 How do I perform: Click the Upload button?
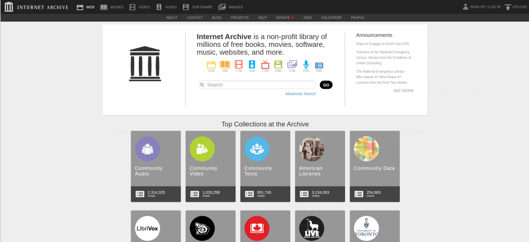pos(515,7)
